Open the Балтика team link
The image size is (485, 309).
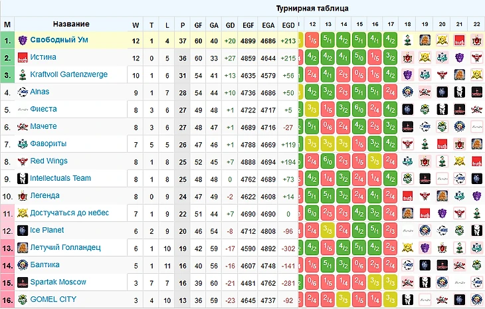[45, 264]
